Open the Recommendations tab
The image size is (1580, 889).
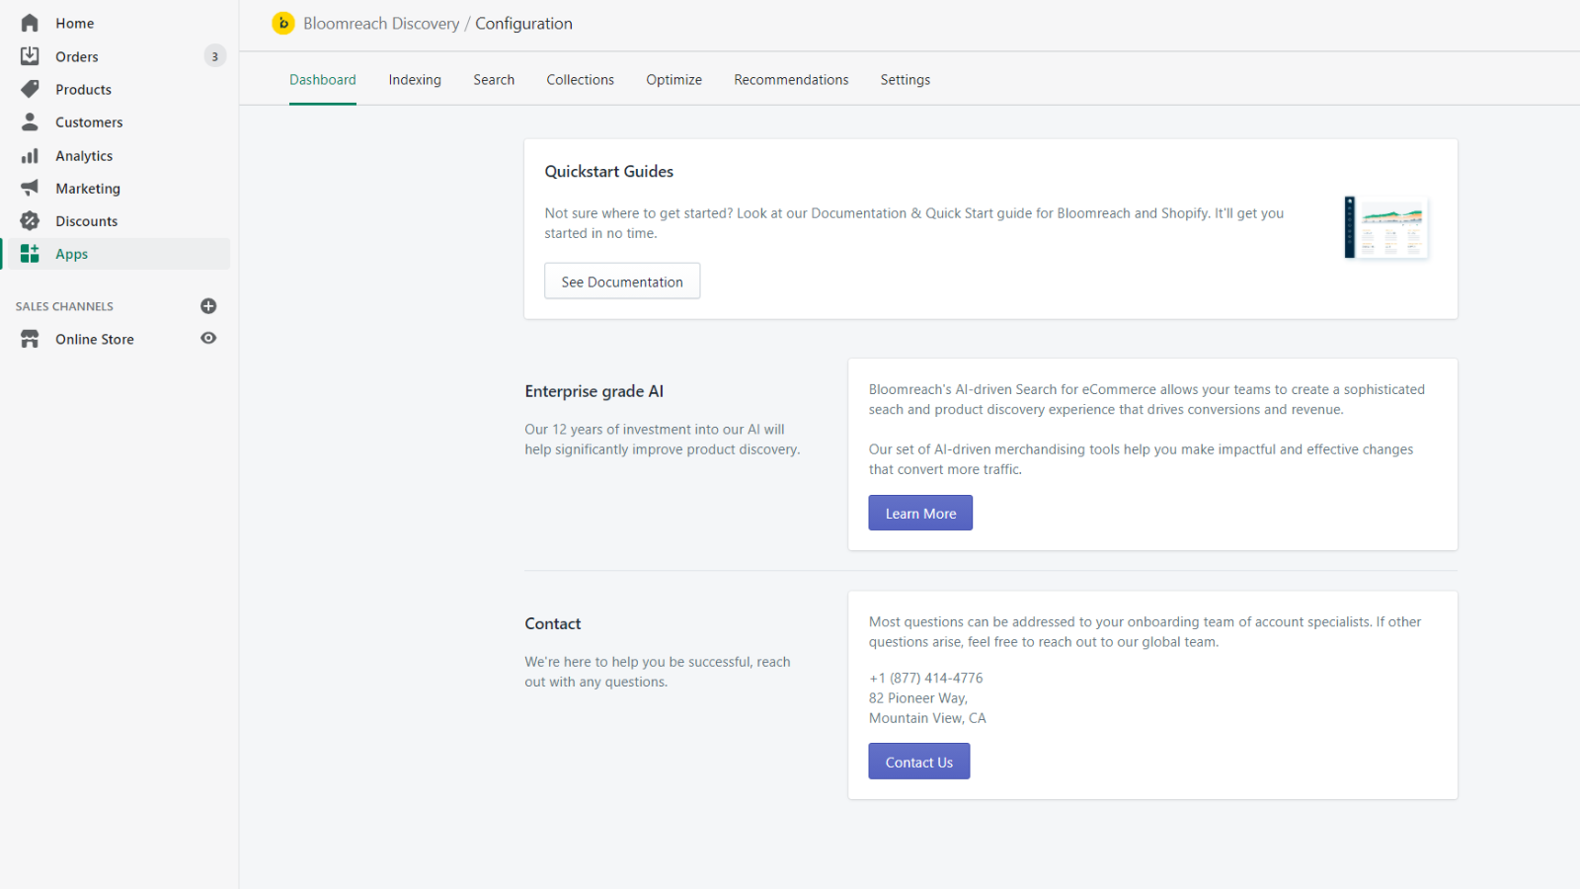pyautogui.click(x=791, y=80)
